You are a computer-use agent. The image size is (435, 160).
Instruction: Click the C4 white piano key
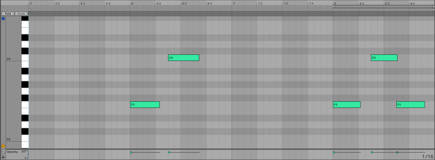click(25, 58)
